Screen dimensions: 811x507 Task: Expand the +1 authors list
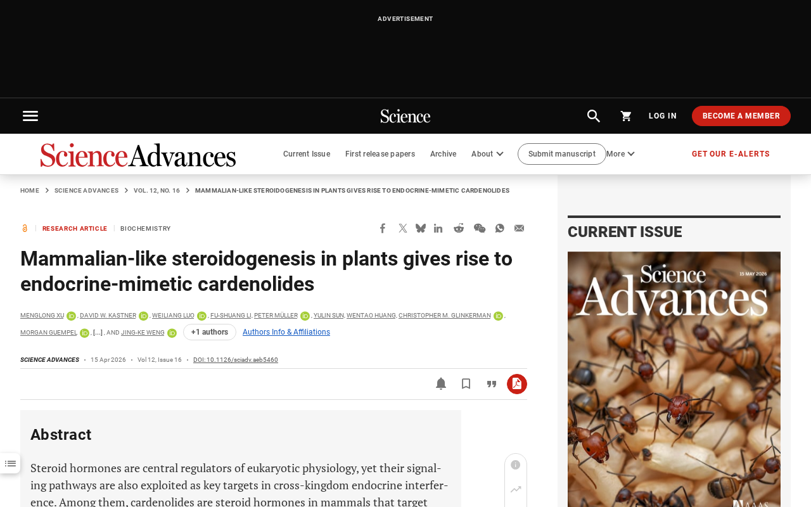pos(210,332)
